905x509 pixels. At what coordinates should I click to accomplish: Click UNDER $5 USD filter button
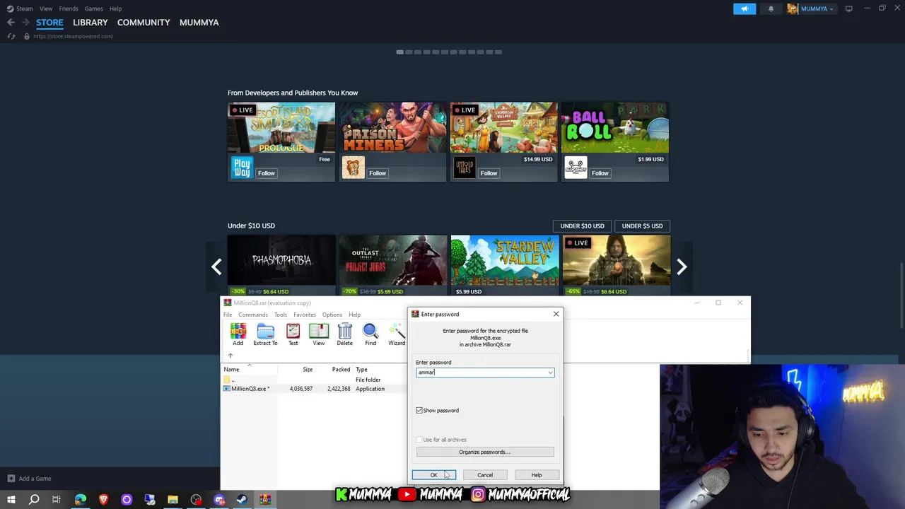coord(643,226)
